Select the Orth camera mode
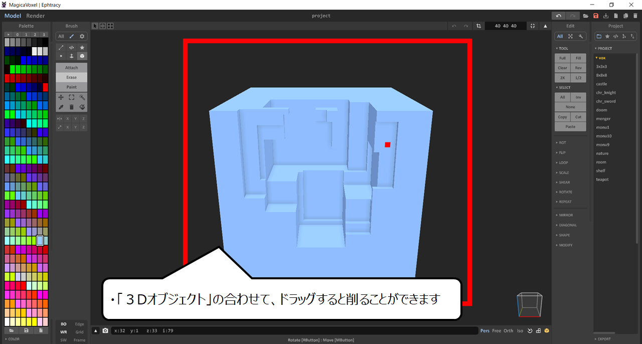 coord(508,330)
